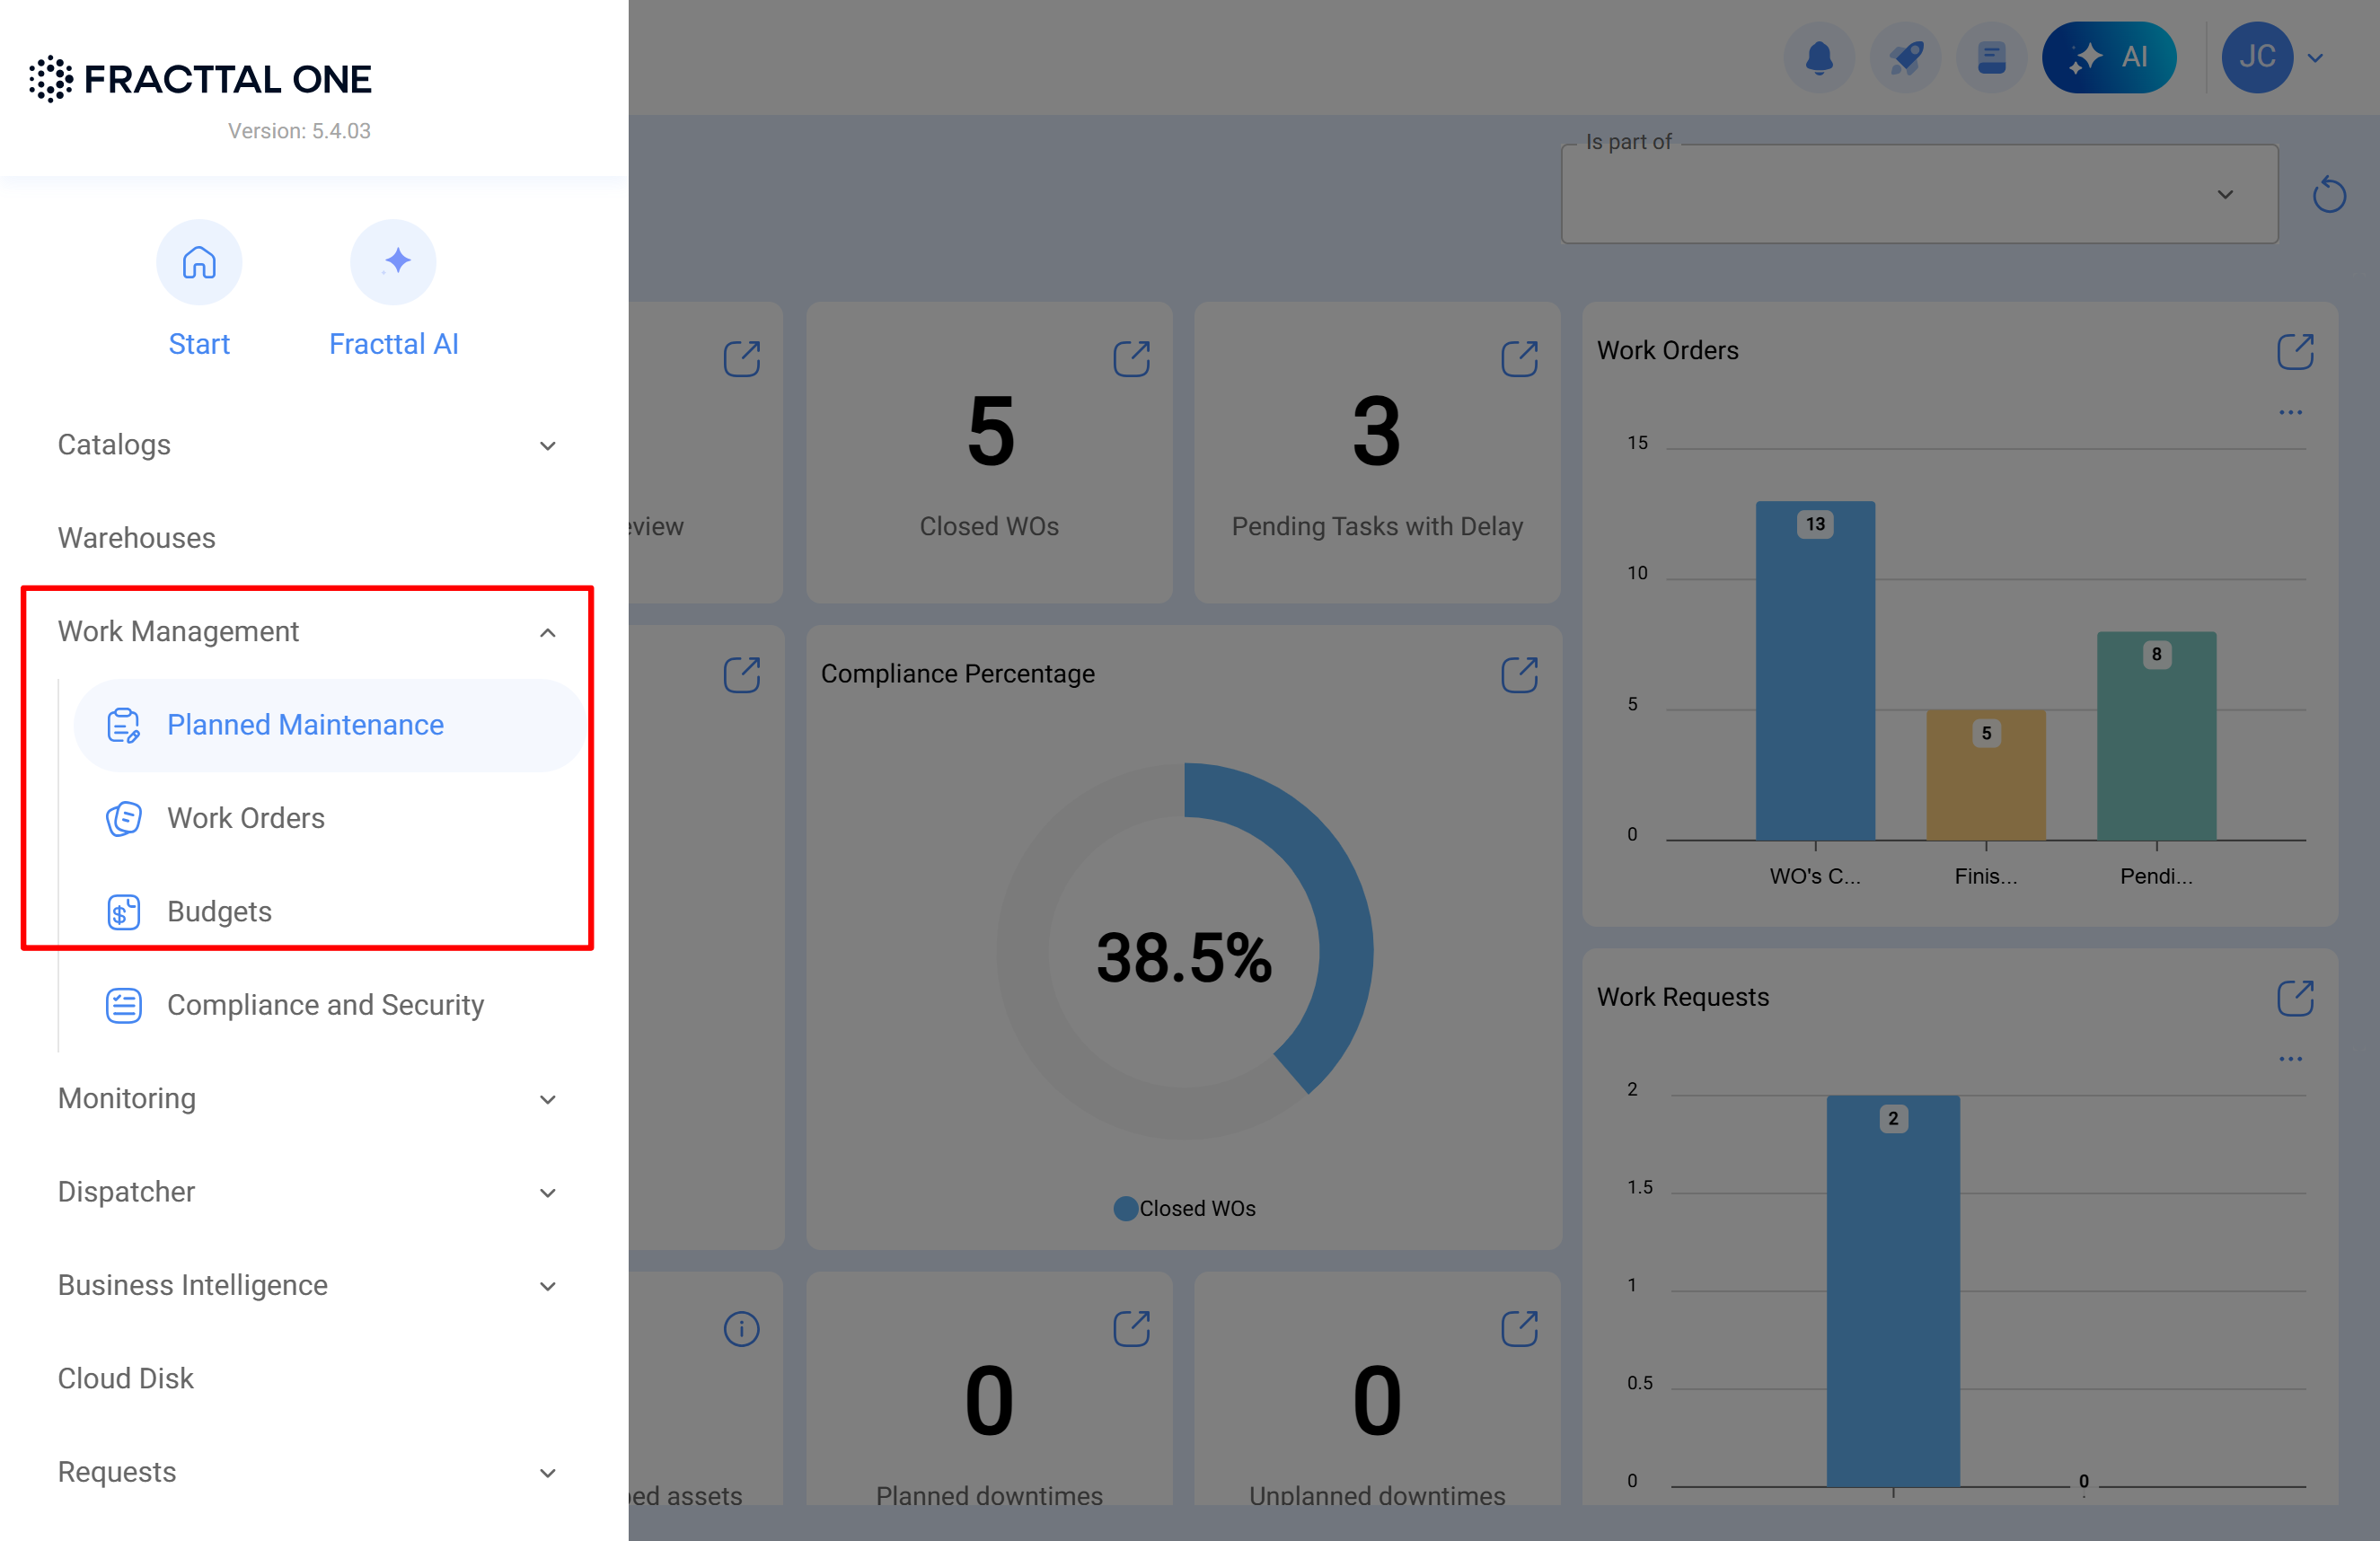
Task: Open Closed WOs card external link icon
Action: click(1131, 358)
